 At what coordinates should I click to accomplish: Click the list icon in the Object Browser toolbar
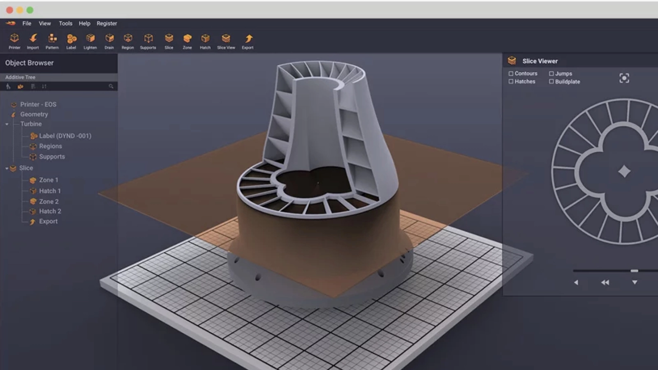click(33, 86)
